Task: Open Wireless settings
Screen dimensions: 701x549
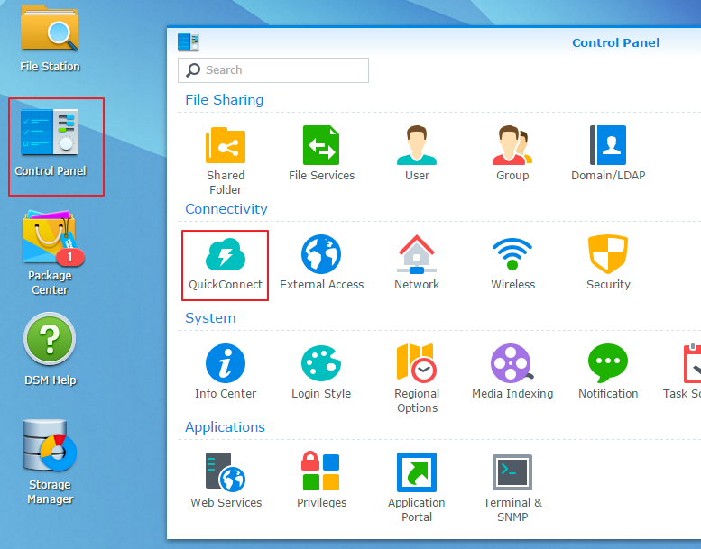Action: click(512, 262)
